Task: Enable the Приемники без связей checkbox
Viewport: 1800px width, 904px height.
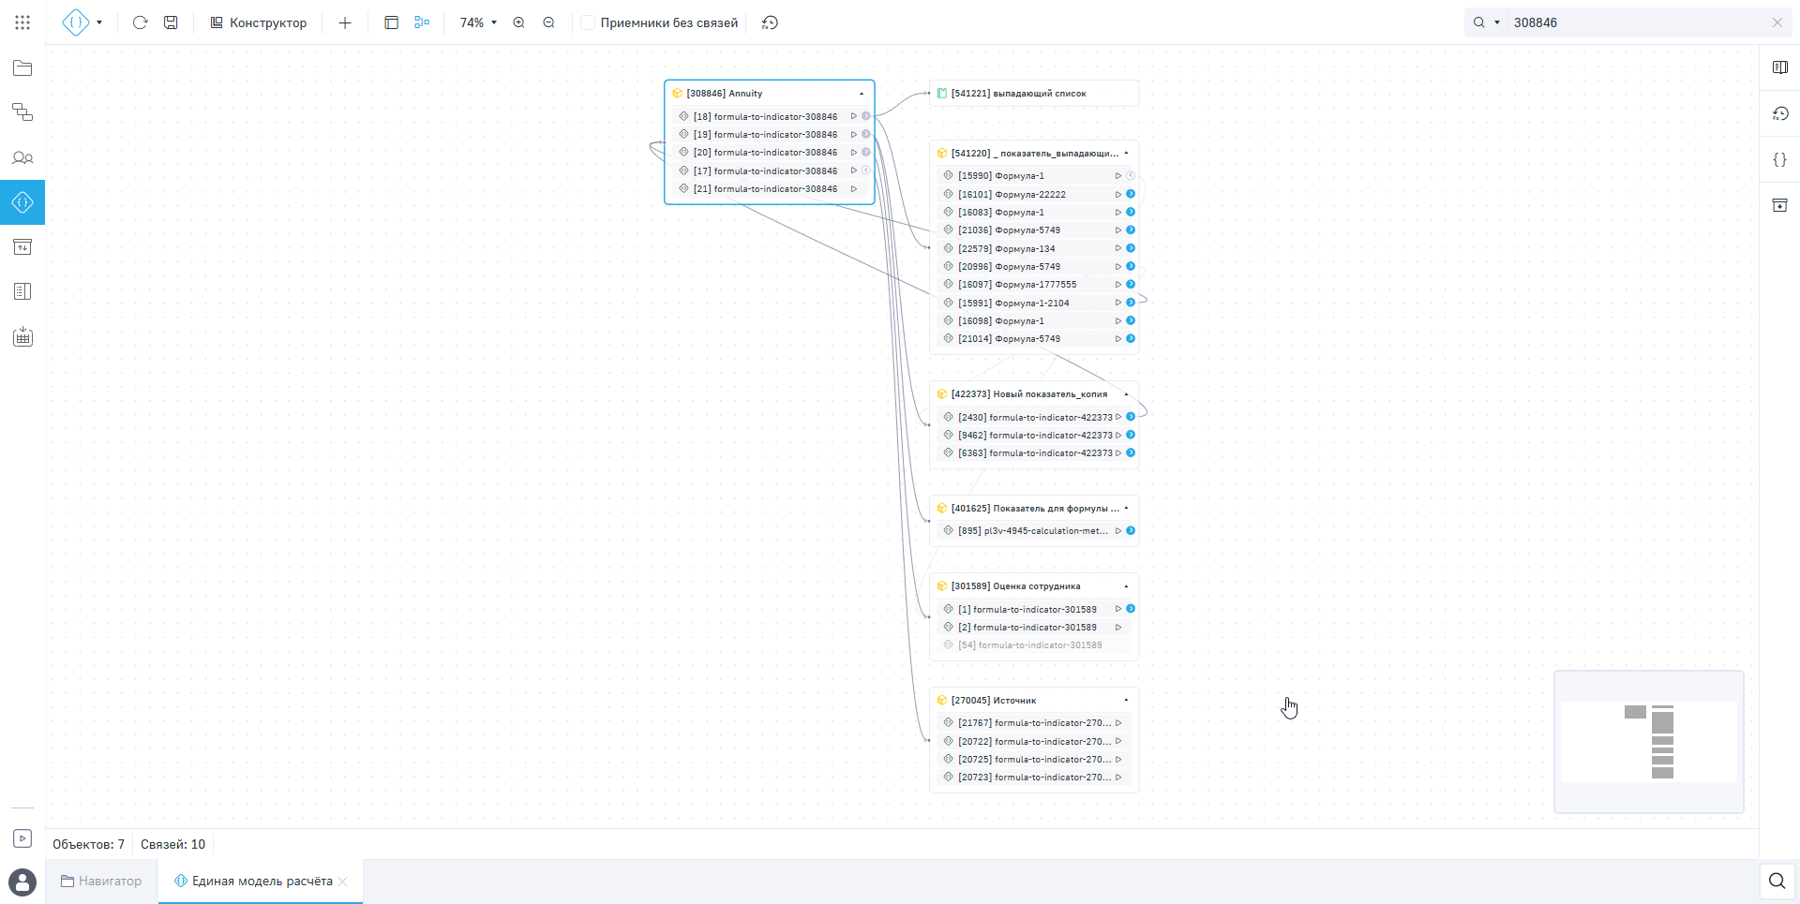Action: tap(588, 22)
